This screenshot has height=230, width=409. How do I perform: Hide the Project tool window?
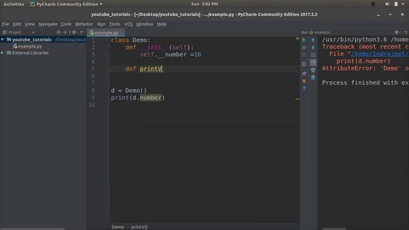point(82,33)
